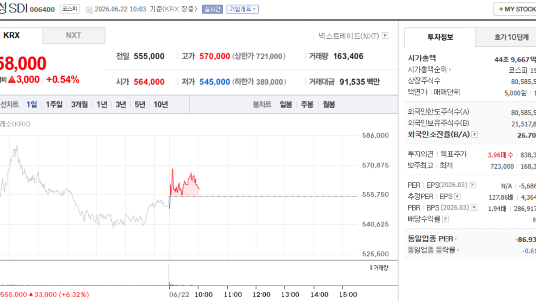Select the 10년 chart period
This screenshot has width=536, height=301.
click(161, 105)
